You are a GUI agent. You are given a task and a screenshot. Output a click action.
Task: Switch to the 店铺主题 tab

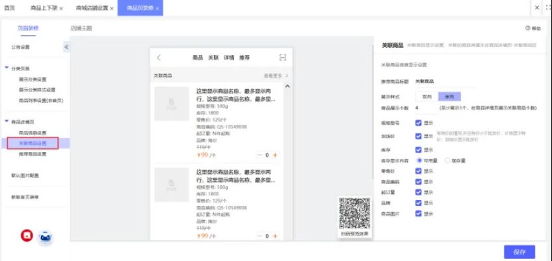click(x=81, y=29)
